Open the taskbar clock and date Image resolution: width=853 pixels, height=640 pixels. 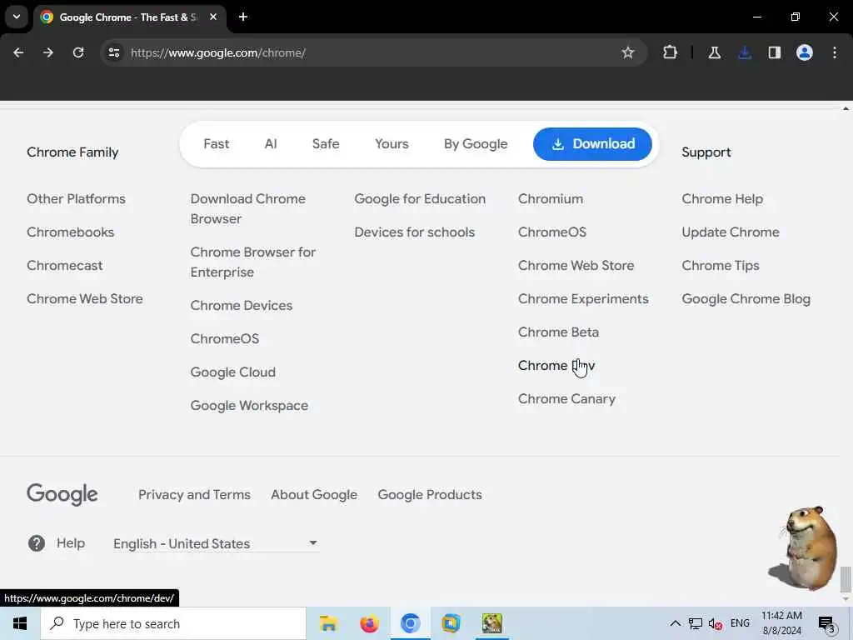[781, 623]
